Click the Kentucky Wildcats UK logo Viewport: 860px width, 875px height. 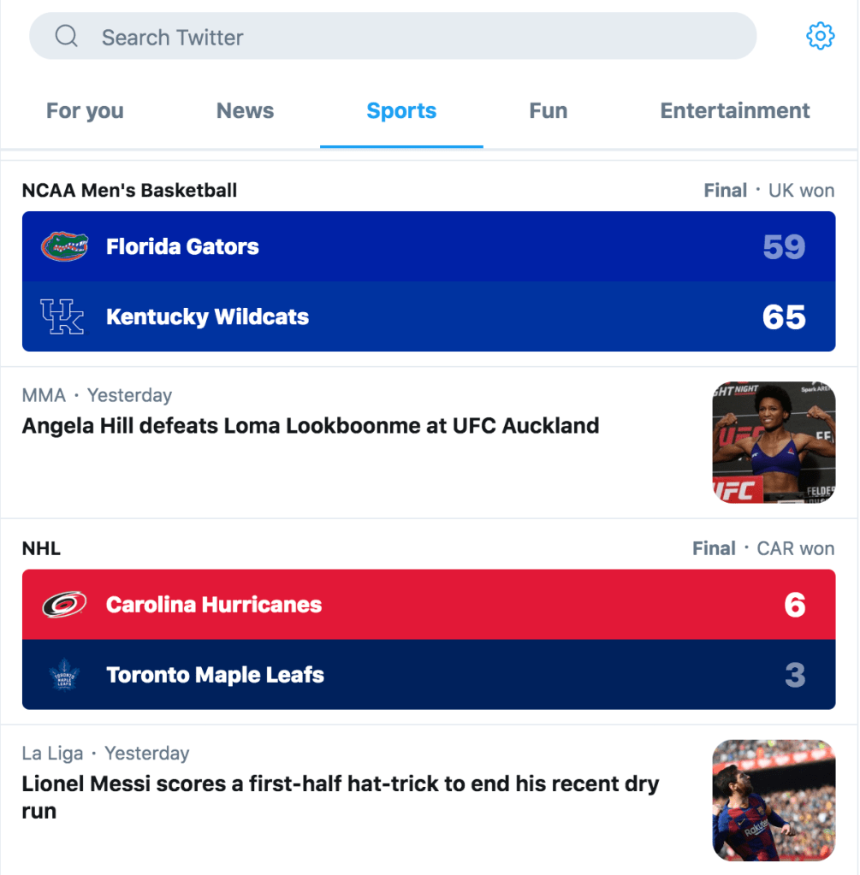(x=62, y=316)
